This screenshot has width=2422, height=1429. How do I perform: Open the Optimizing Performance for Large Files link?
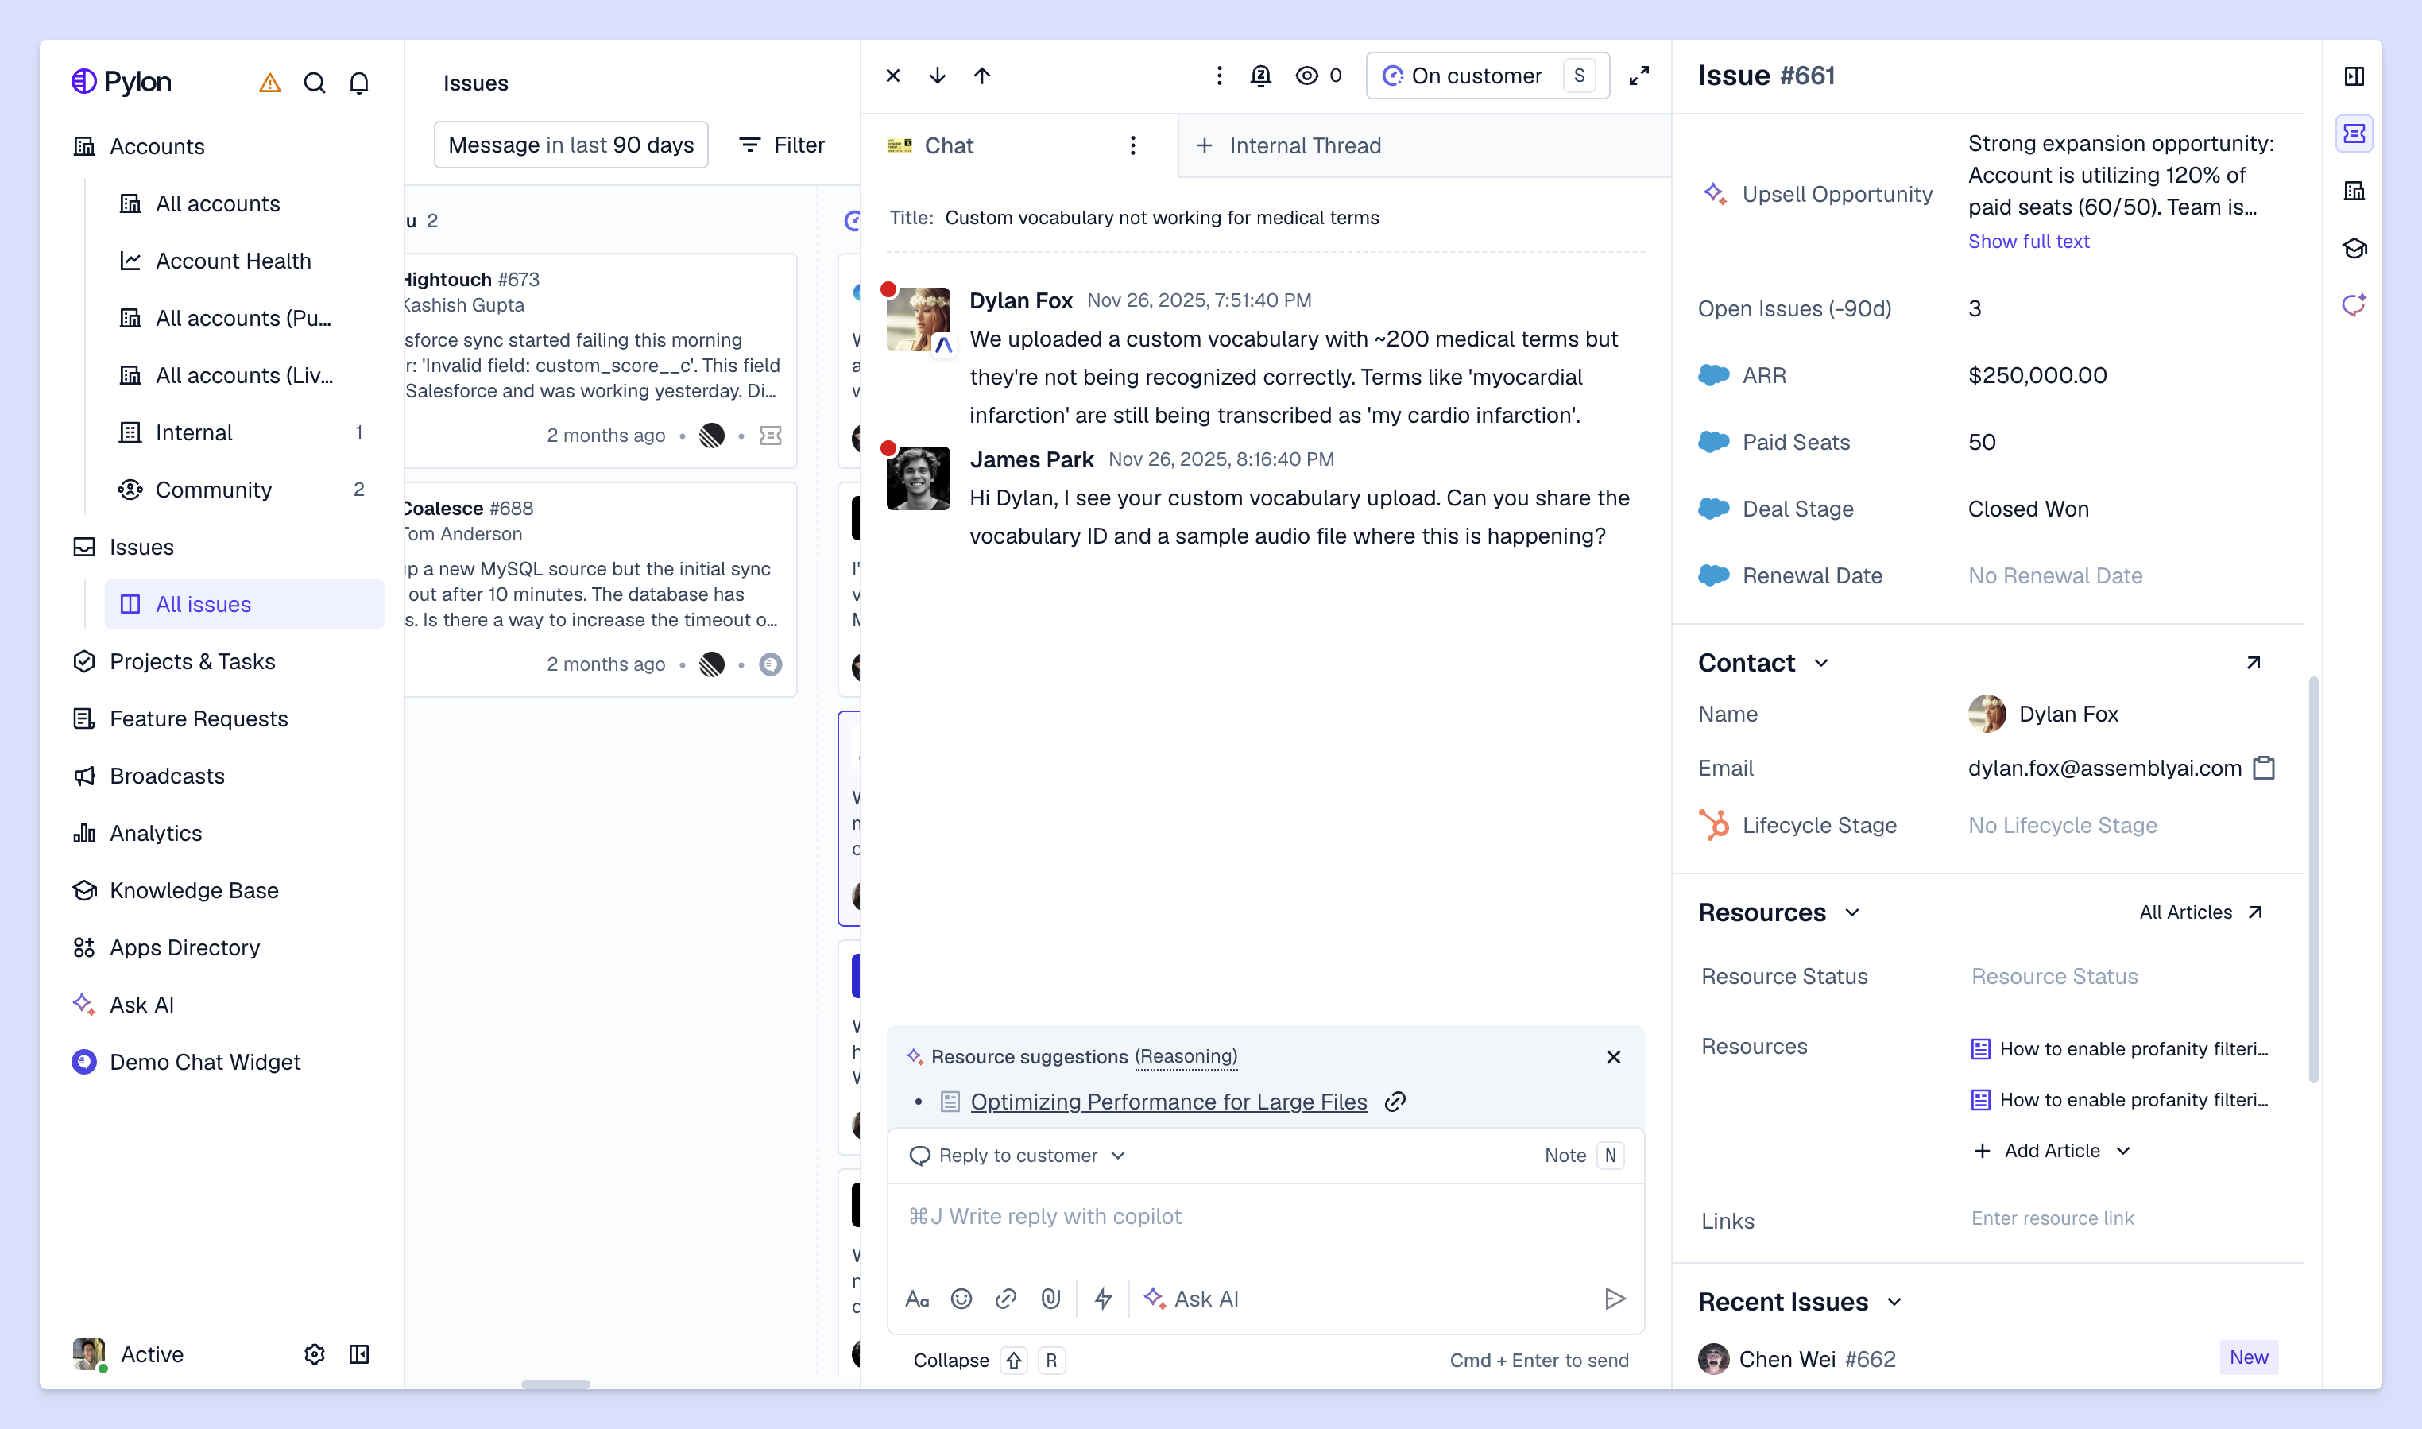(x=1167, y=1102)
